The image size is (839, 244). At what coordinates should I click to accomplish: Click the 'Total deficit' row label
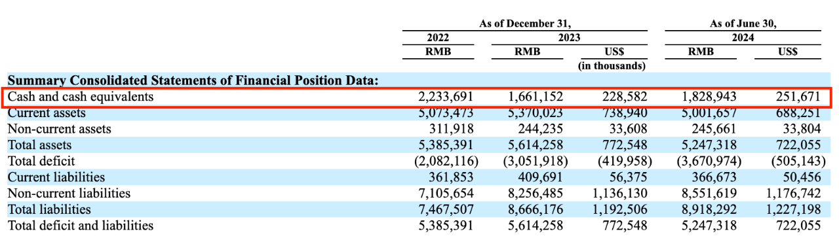coord(41,161)
